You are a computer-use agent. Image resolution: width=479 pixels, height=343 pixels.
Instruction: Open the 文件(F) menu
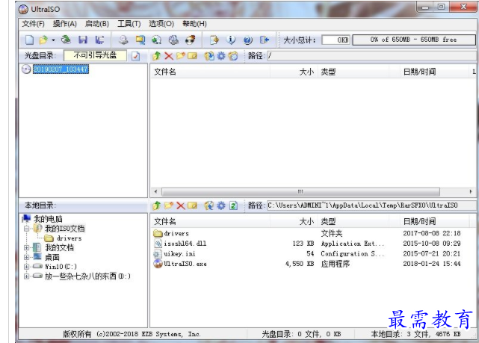33,24
